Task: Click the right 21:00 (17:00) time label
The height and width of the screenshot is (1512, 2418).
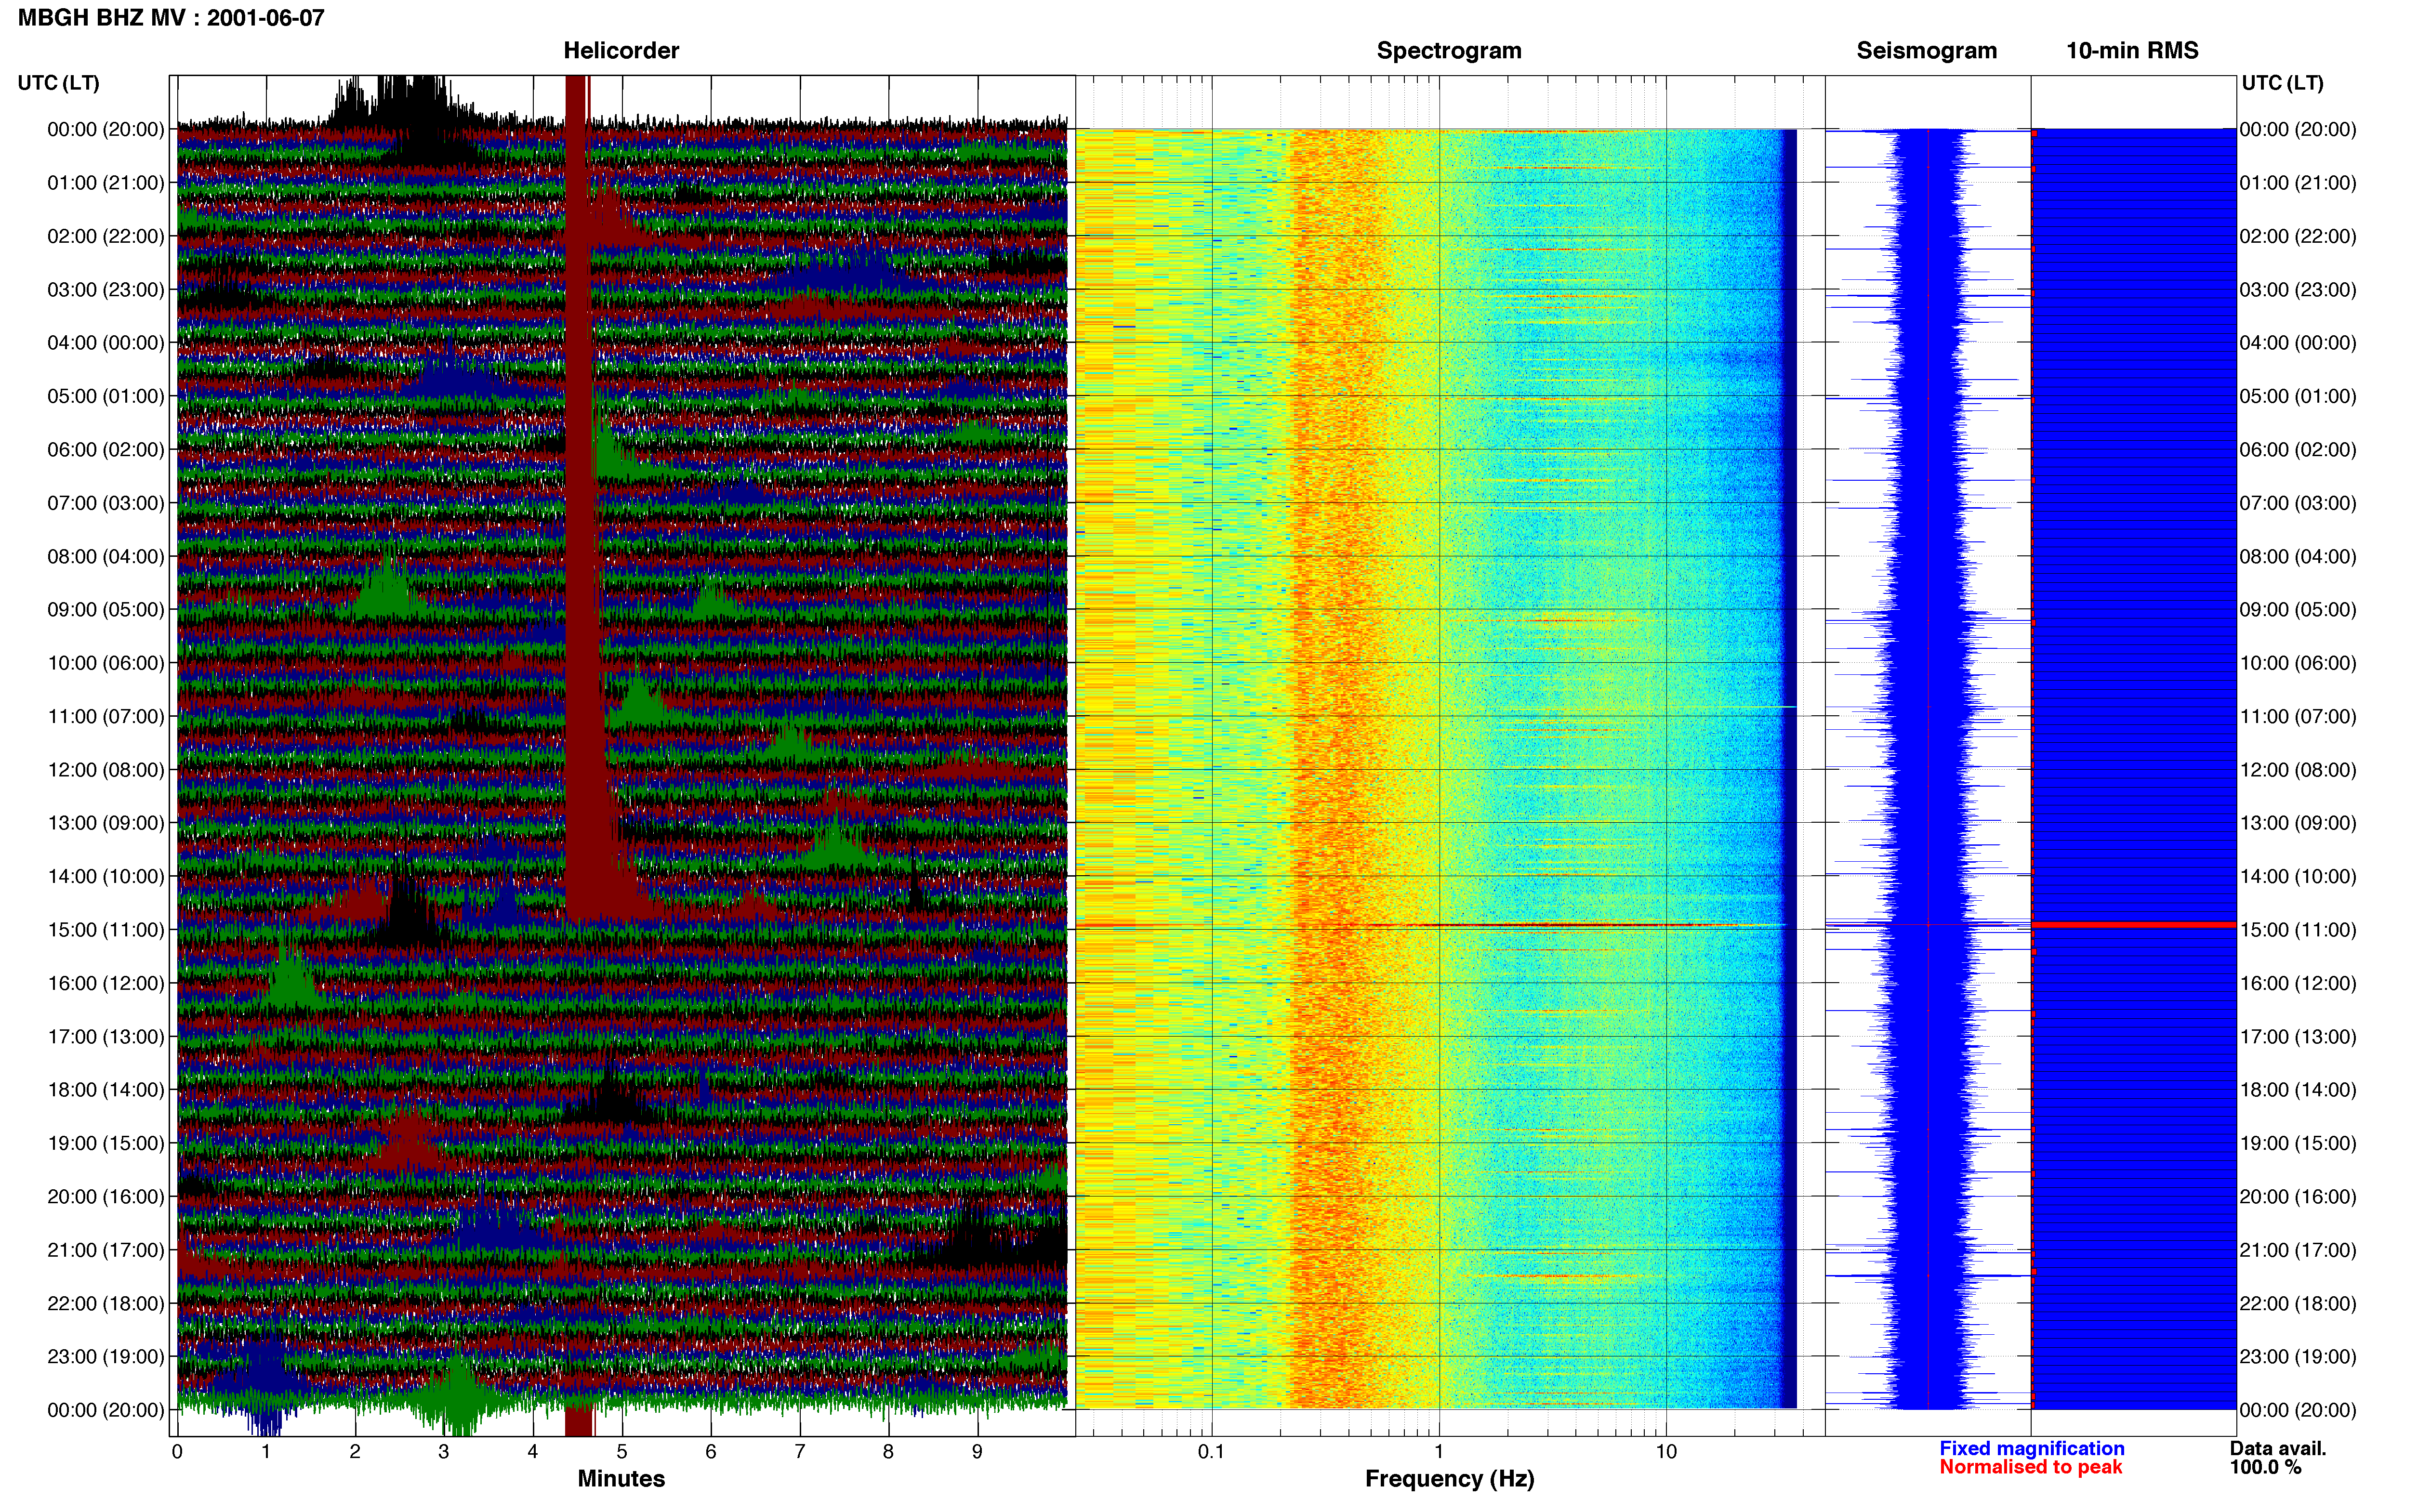Action: (x=2297, y=1250)
